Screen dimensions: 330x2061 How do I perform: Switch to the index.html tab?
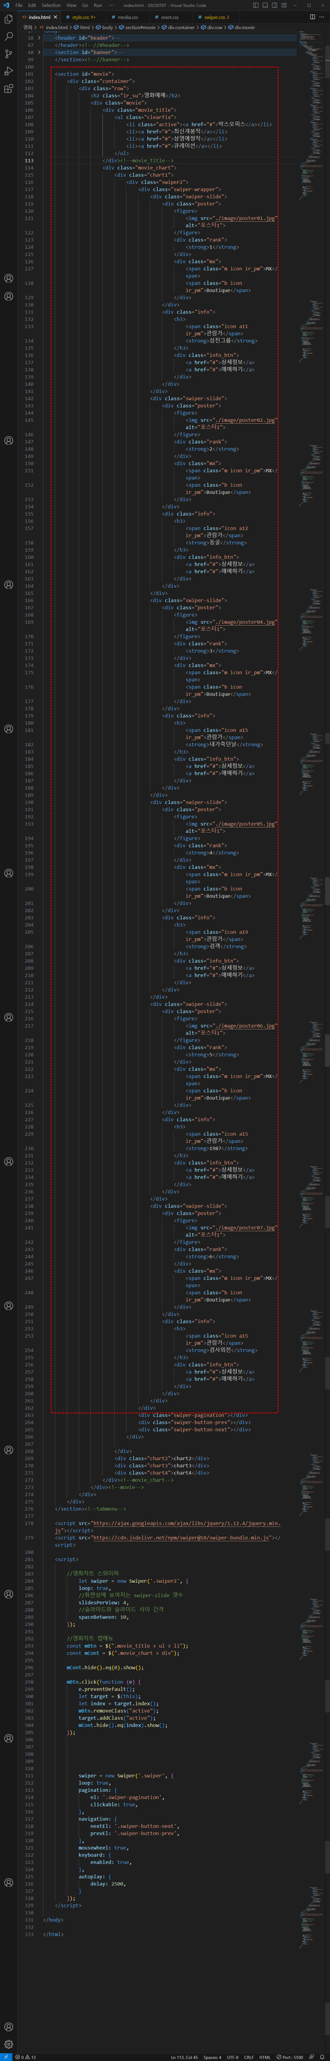point(39,17)
